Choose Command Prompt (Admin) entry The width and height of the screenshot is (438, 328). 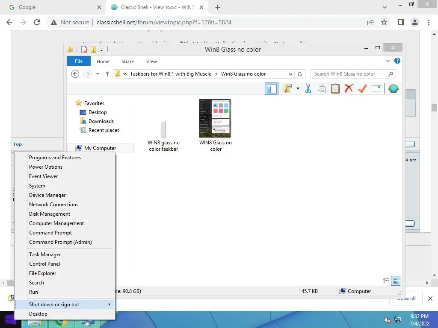coord(65,242)
